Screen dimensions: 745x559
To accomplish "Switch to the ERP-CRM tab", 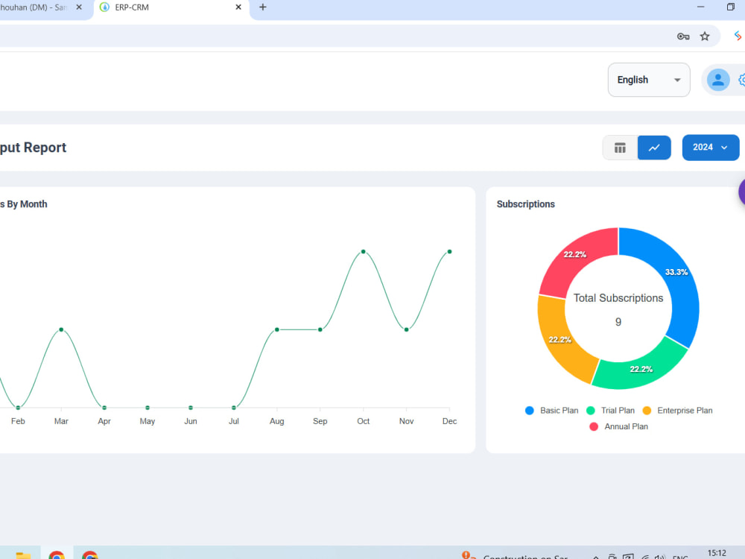I will tap(171, 7).
